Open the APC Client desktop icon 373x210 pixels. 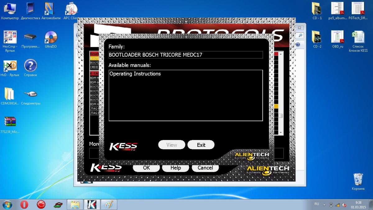71,11
